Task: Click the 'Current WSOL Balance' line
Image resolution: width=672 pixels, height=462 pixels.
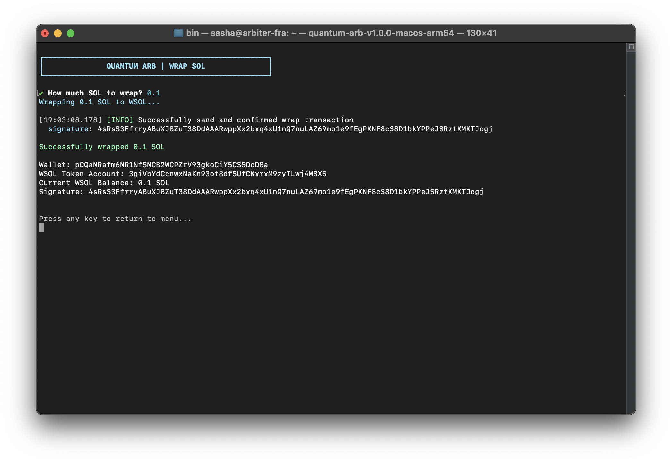Action: [x=104, y=183]
